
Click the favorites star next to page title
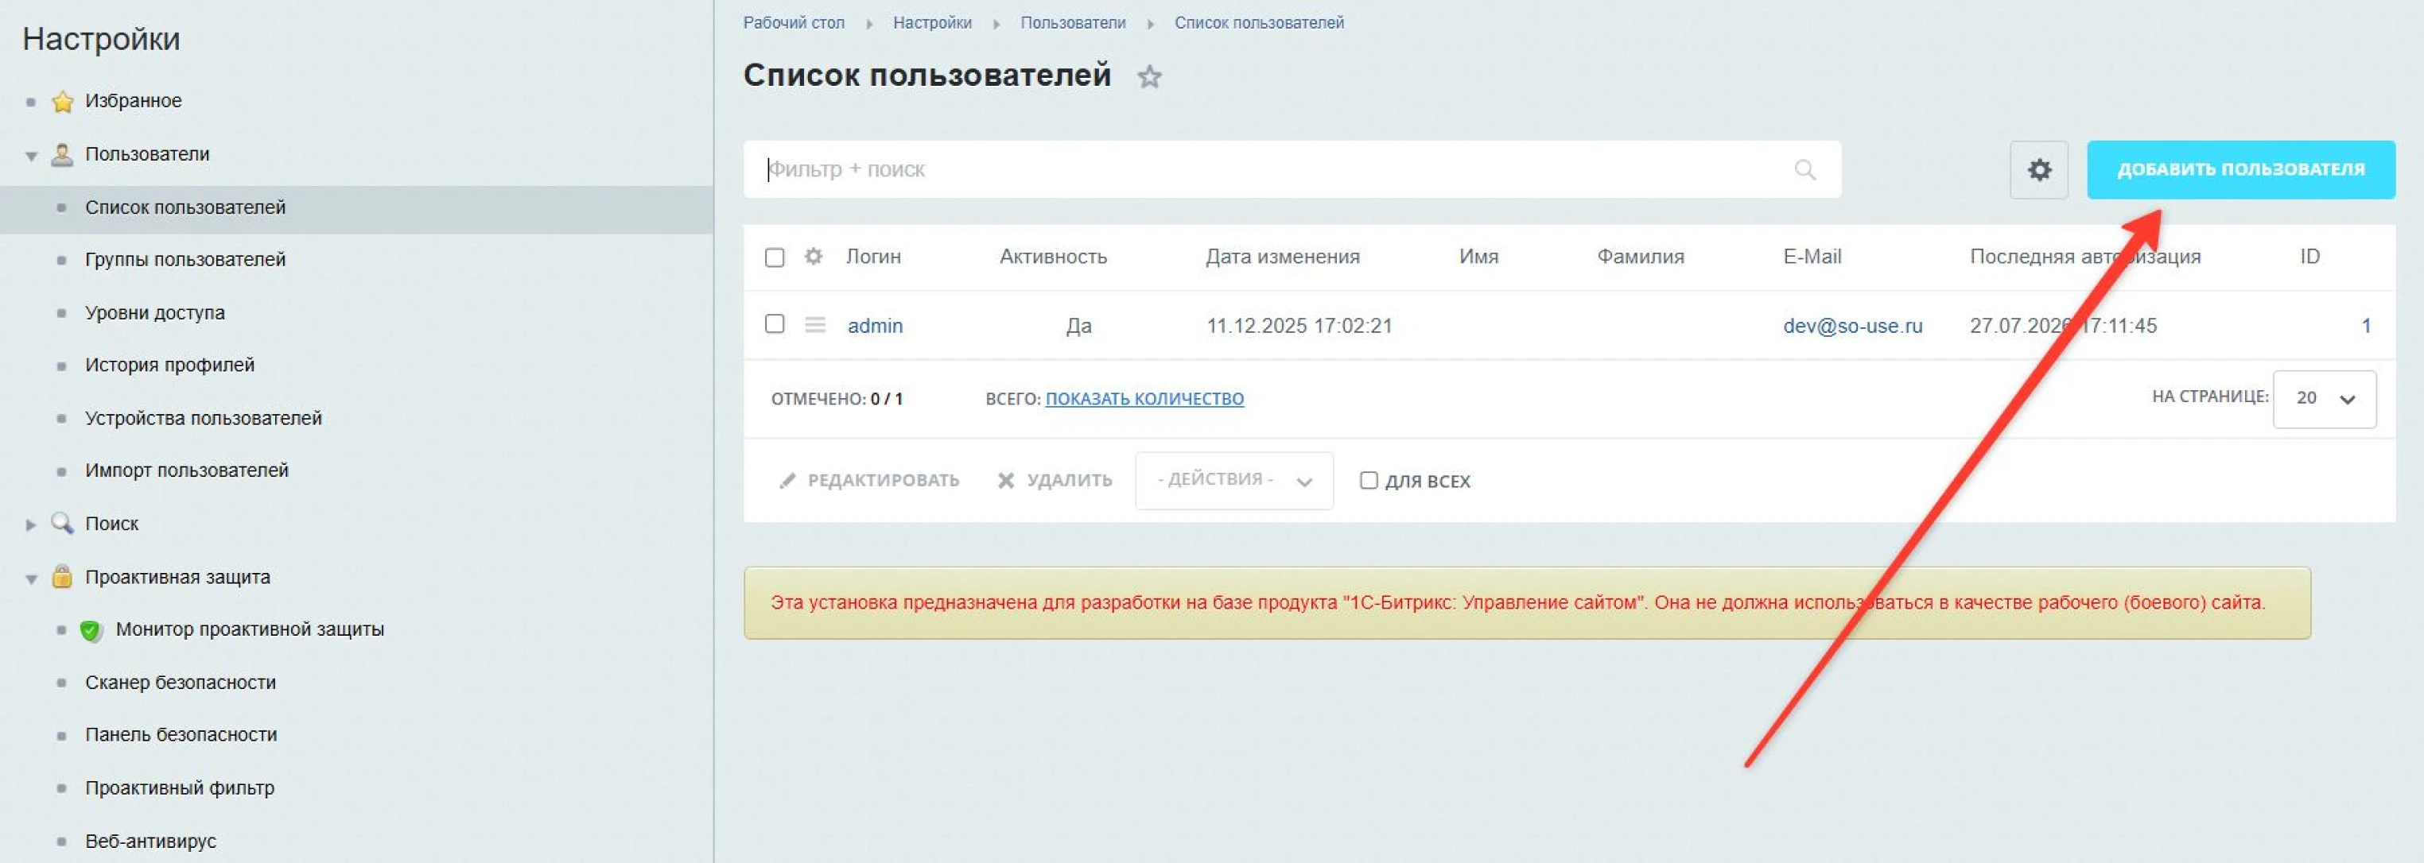pos(1149,76)
